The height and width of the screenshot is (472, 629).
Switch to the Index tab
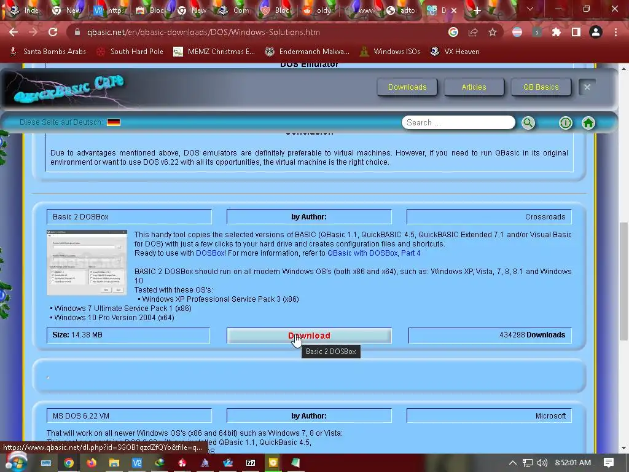[26, 11]
